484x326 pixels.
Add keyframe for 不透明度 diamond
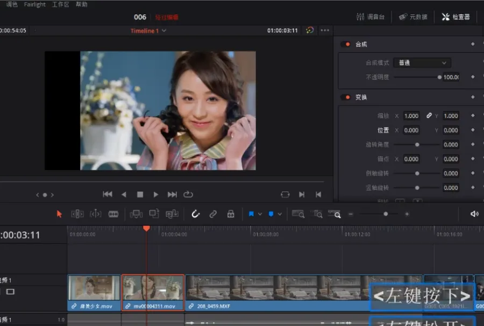tap(473, 77)
